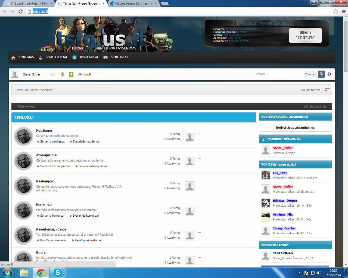Click the Konkursai forum avatar icon
348x278 pixels.
(24, 210)
